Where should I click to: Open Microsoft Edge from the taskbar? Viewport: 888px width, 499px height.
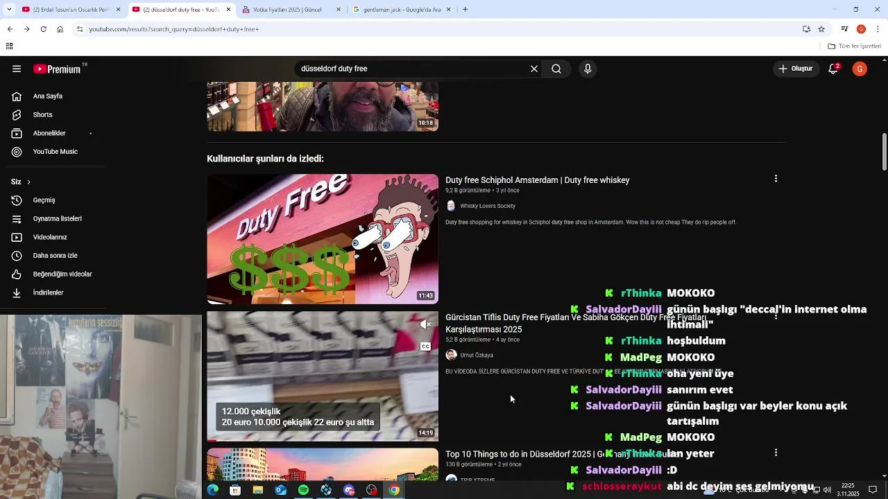pos(213,490)
